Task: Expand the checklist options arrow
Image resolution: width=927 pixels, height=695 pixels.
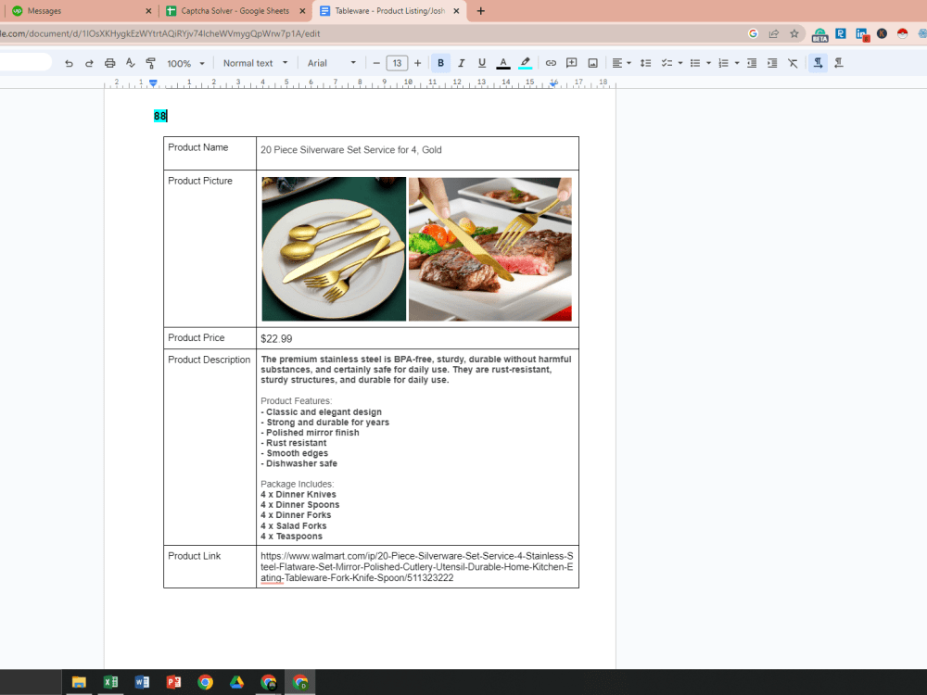Action: [680, 63]
